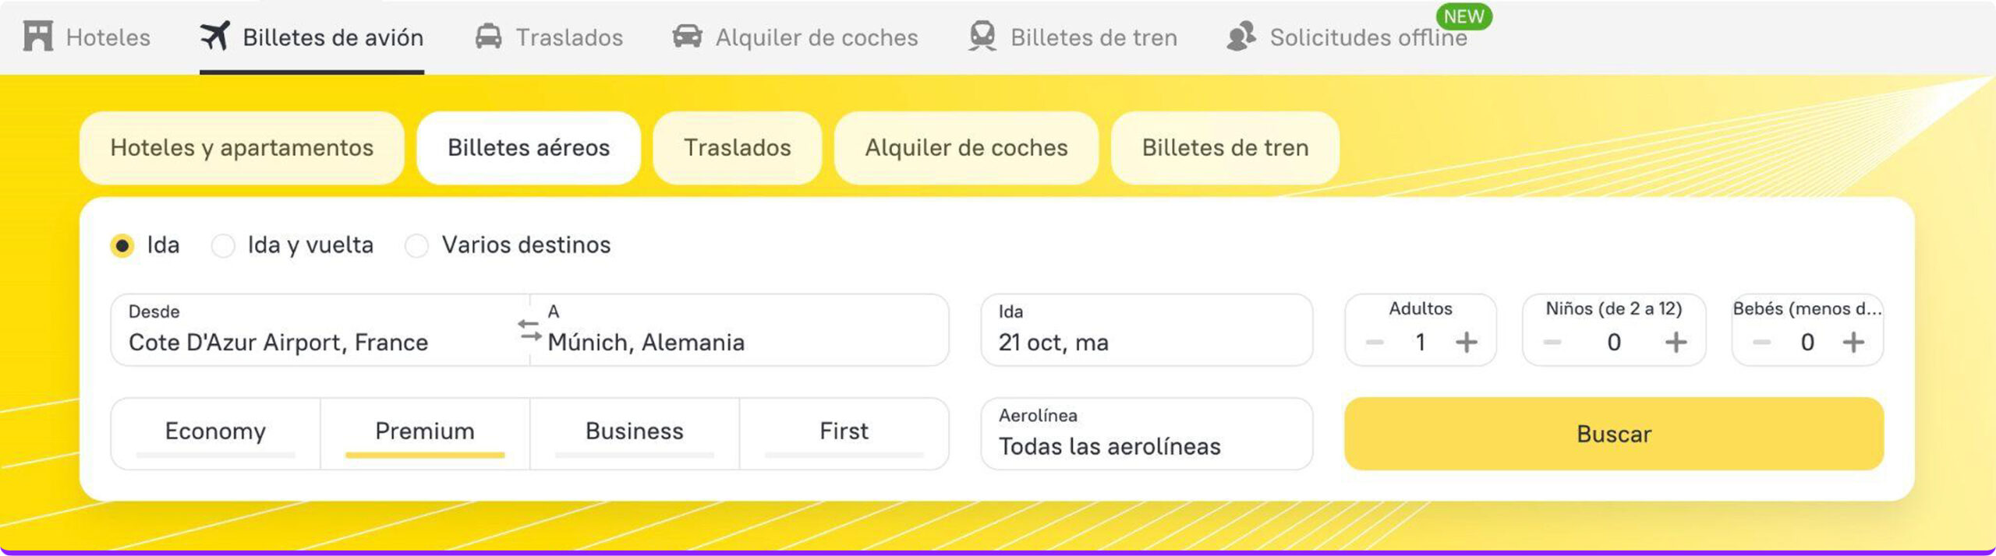1996x556 pixels.
Task: Click the airplane icon in top navigation
Action: [215, 36]
